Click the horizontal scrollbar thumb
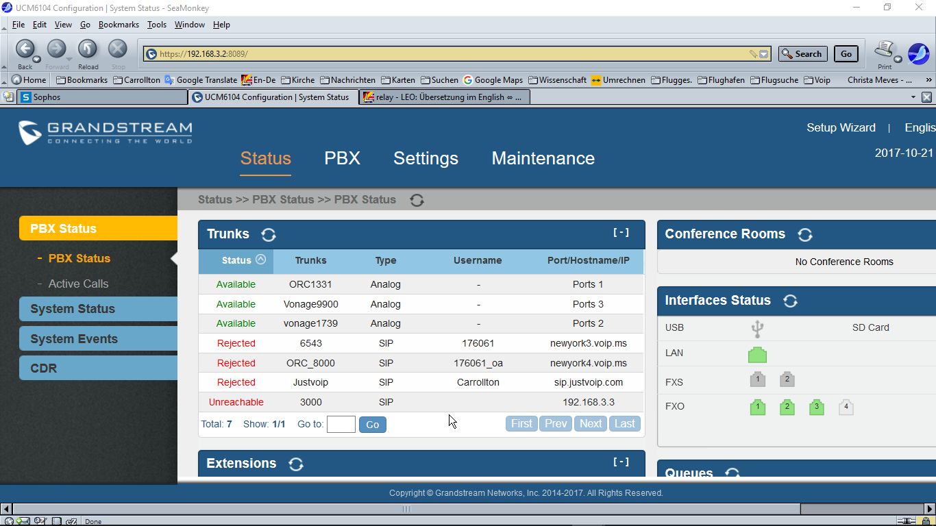 pos(406,509)
